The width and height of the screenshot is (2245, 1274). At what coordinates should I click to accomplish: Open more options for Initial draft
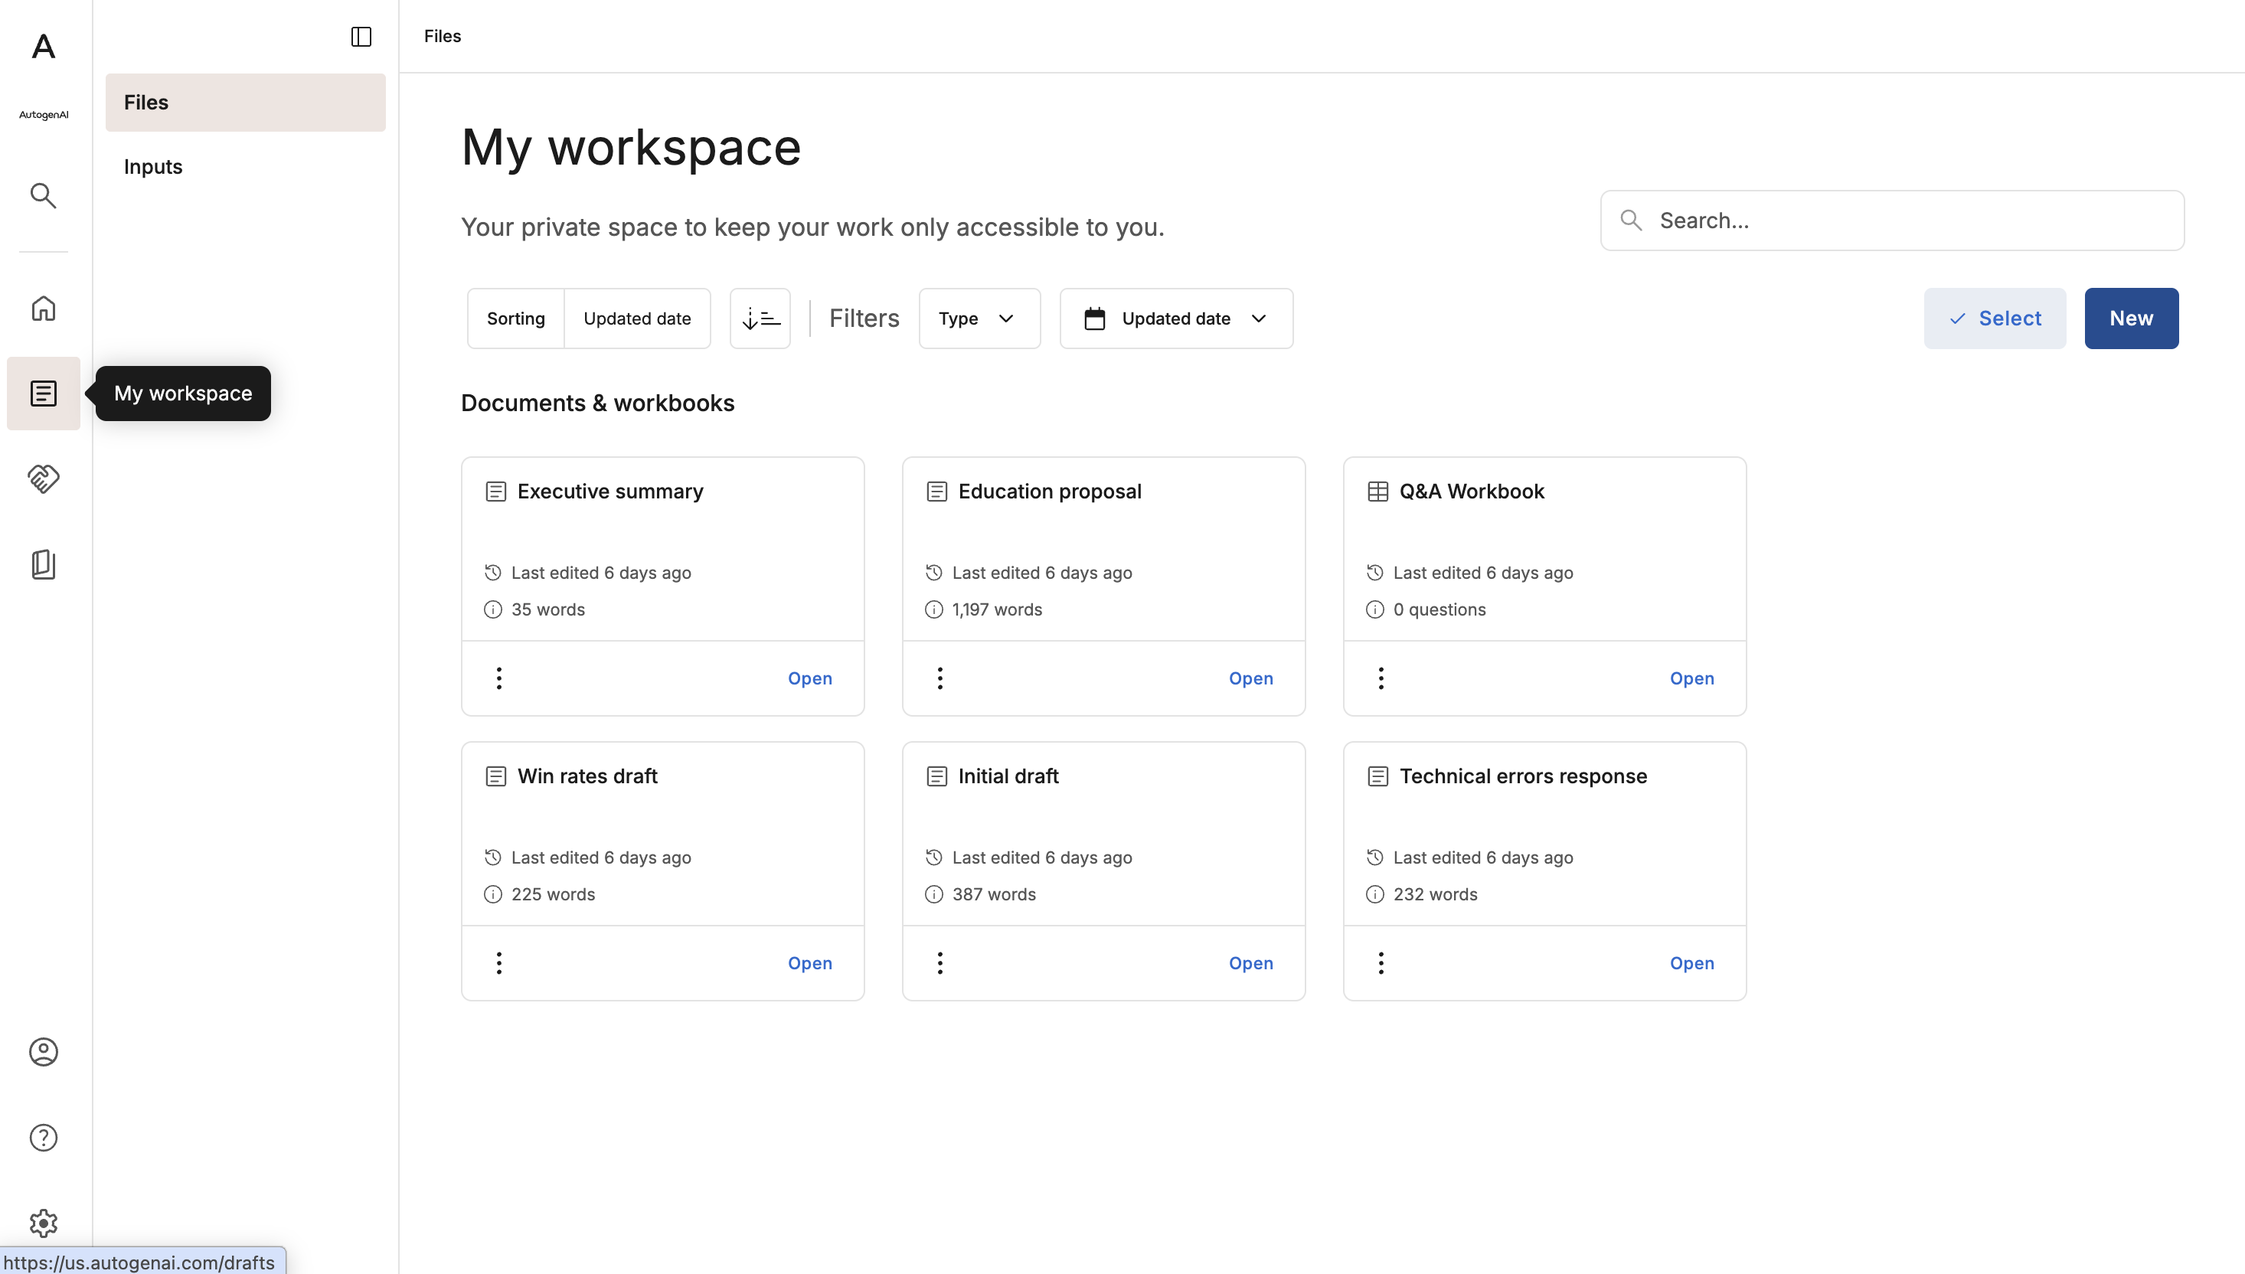pyautogui.click(x=940, y=963)
